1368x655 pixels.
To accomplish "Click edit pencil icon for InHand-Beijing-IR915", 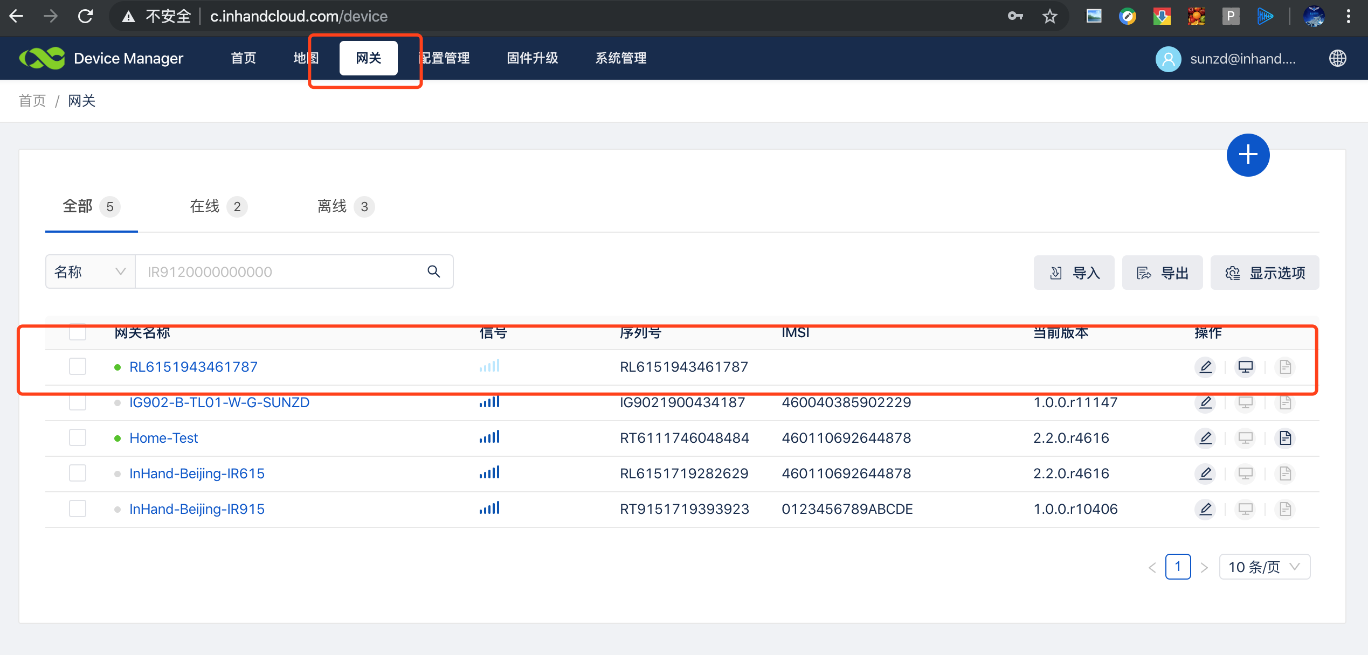I will 1206,509.
